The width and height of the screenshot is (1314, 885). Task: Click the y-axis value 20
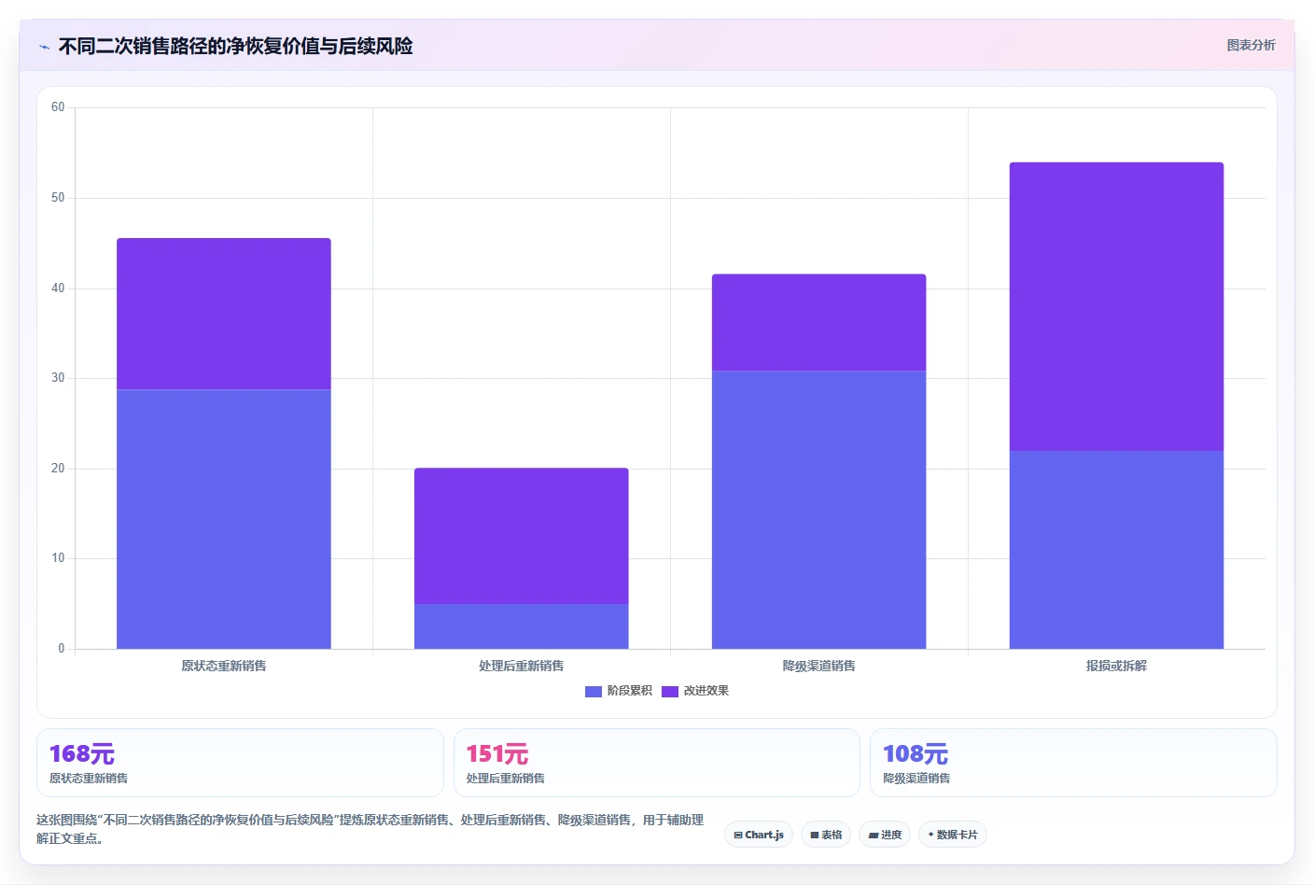tap(58, 469)
